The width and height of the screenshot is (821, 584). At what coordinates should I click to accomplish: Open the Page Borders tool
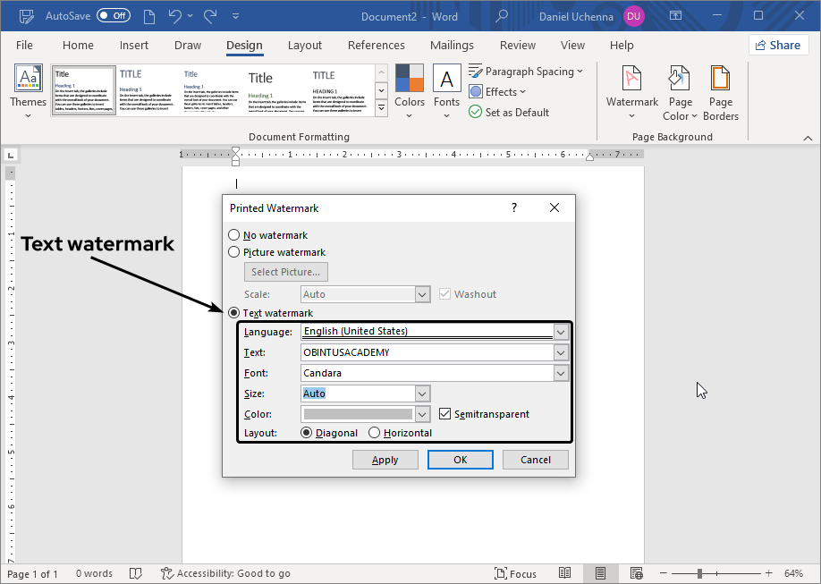coord(721,80)
